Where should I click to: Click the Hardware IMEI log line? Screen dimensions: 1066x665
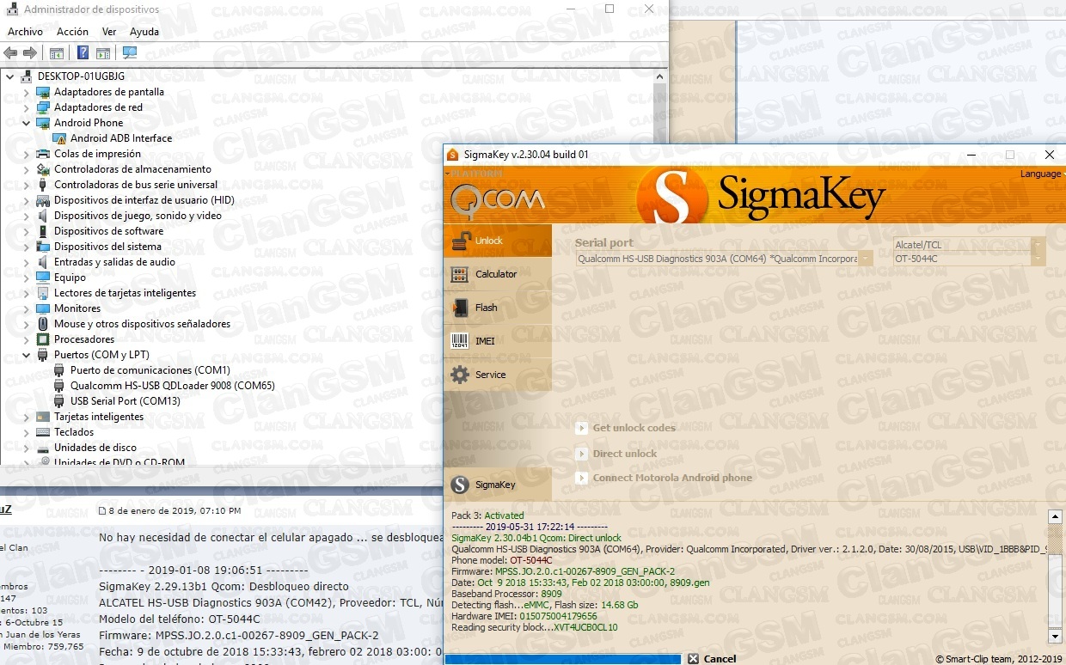coord(524,616)
